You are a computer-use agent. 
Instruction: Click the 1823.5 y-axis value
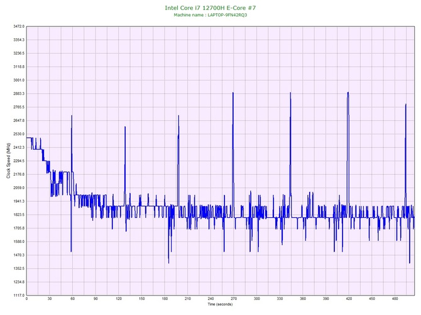tap(19, 215)
